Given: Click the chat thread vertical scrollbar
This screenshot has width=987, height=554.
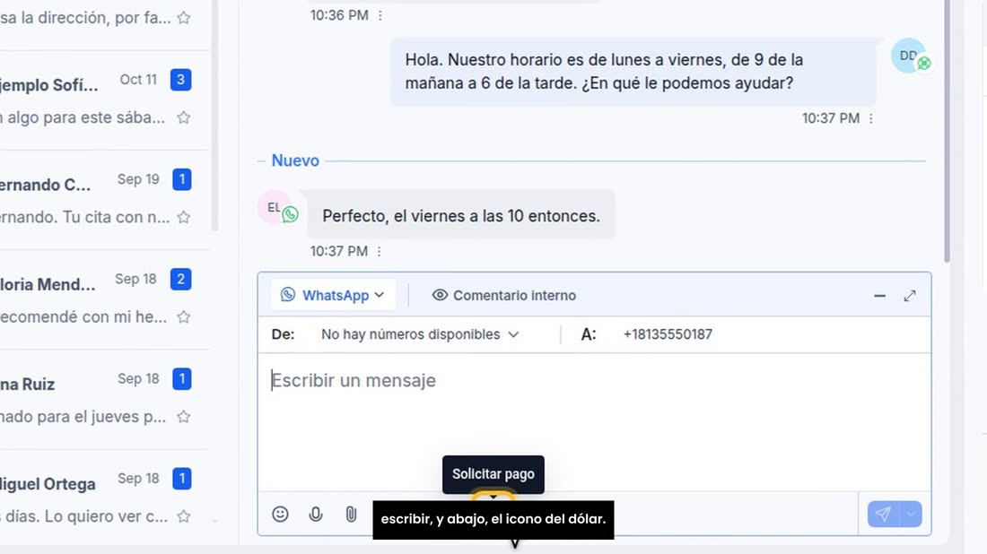Looking at the screenshot, I should (x=947, y=131).
